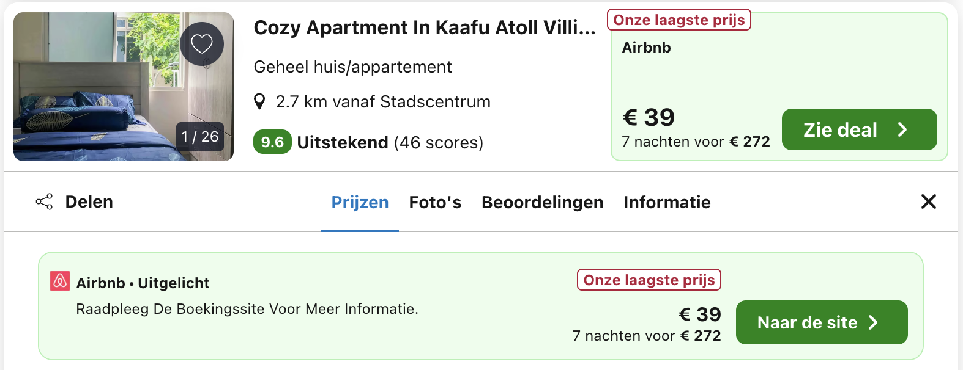Click the arrow on Zie deal

click(x=902, y=129)
